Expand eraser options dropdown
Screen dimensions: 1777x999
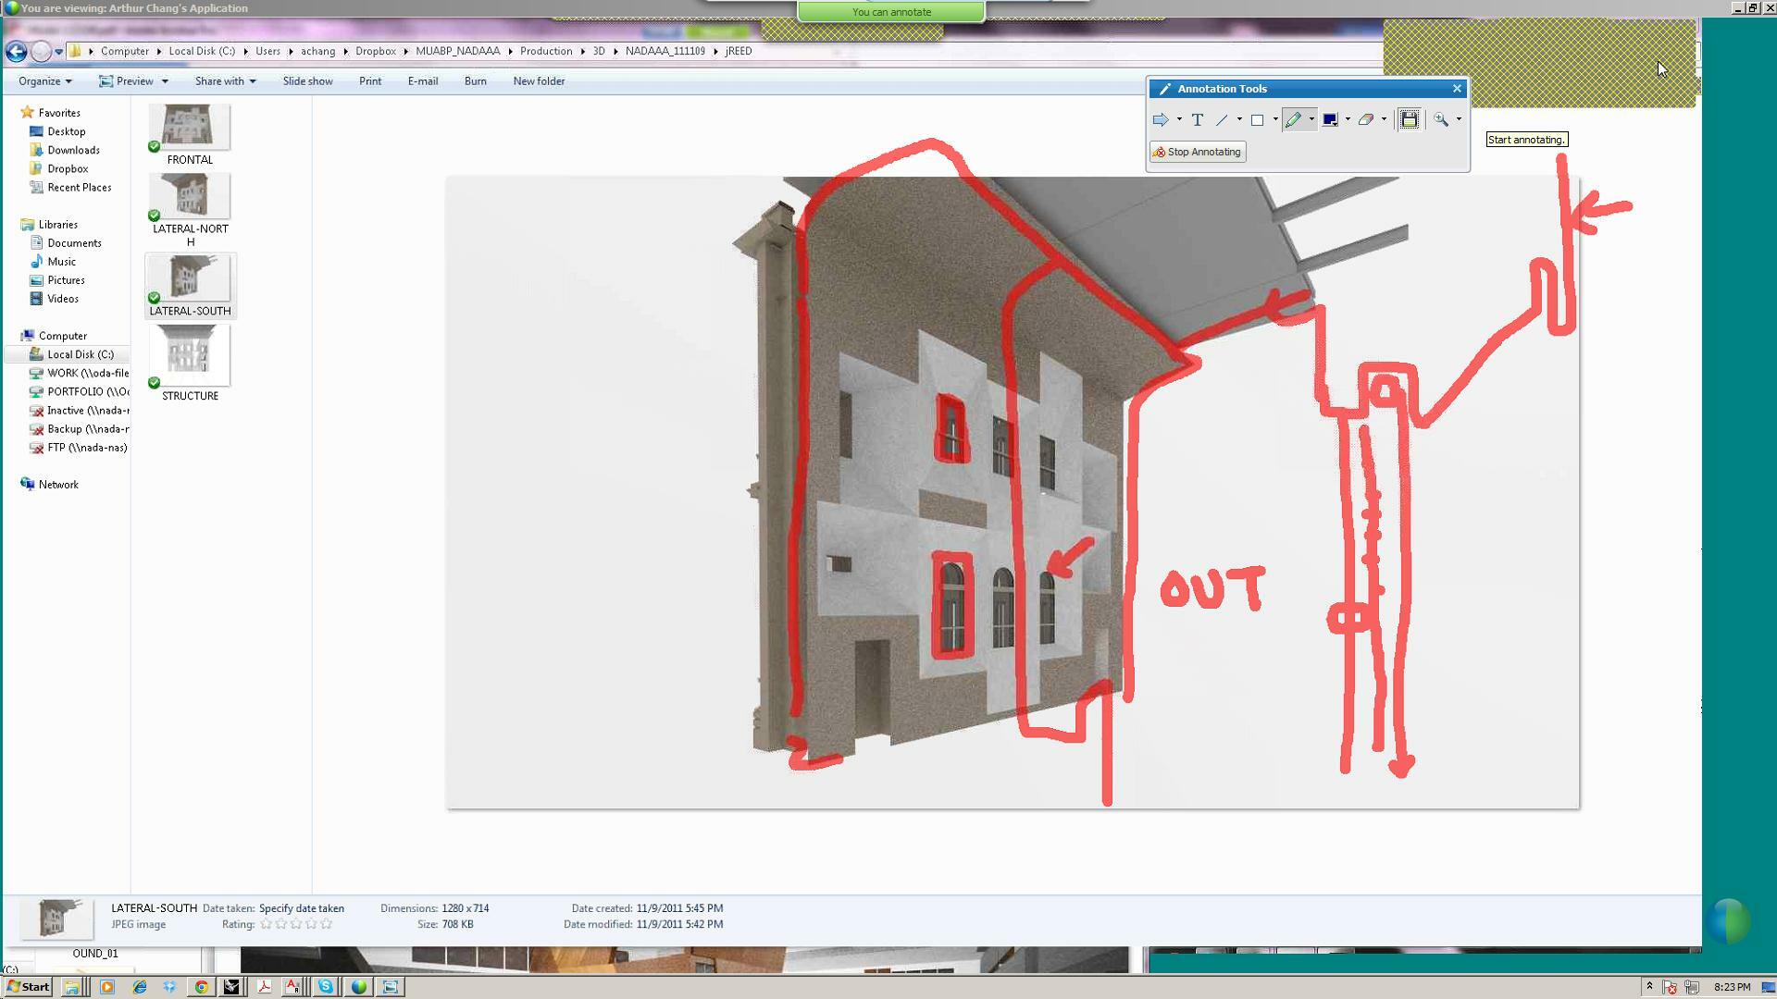click(1384, 119)
